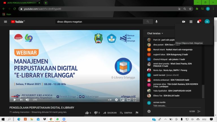This screenshot has width=217, height=122.
Task: Enter fullscreen mode
Action: (x=135, y=100)
